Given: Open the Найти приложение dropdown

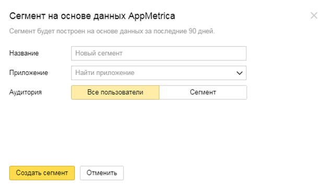Looking at the screenshot, I should (x=159, y=73).
